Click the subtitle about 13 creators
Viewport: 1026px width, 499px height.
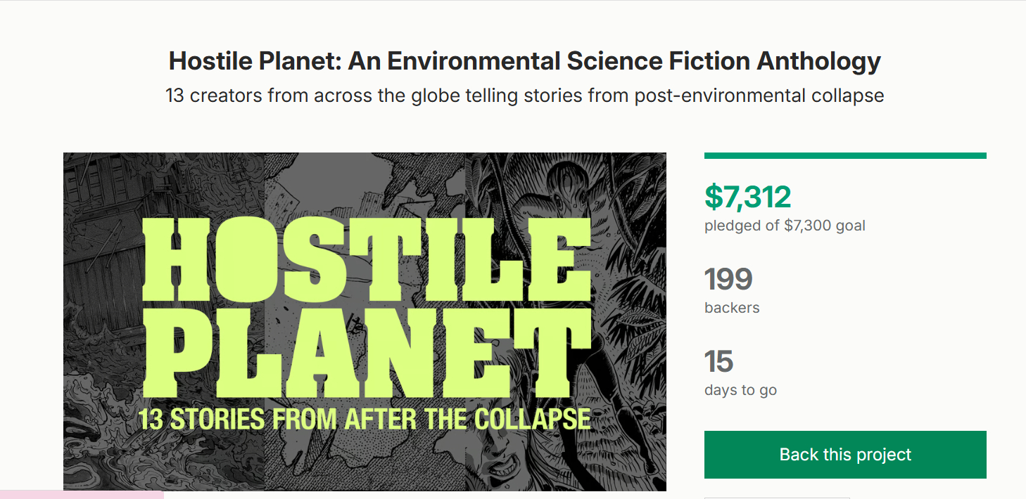point(524,95)
